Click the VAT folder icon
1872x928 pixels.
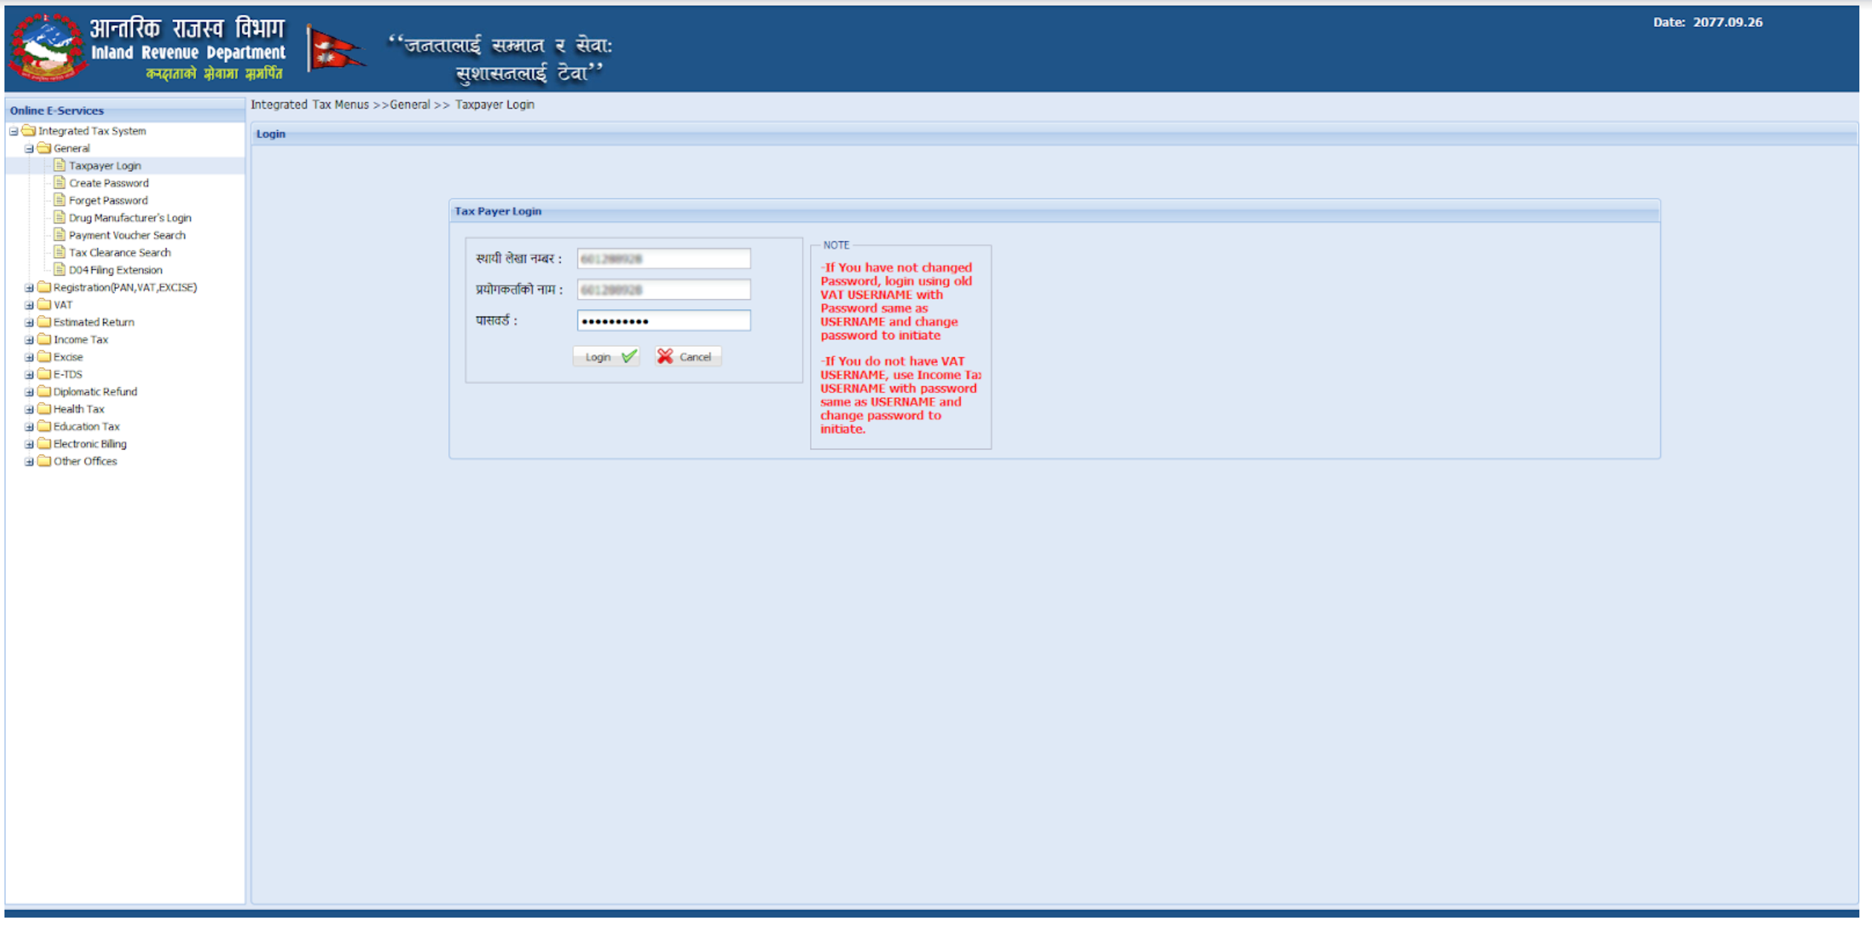(45, 306)
